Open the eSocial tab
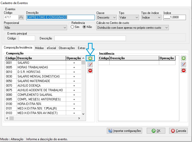 point(51,48)
